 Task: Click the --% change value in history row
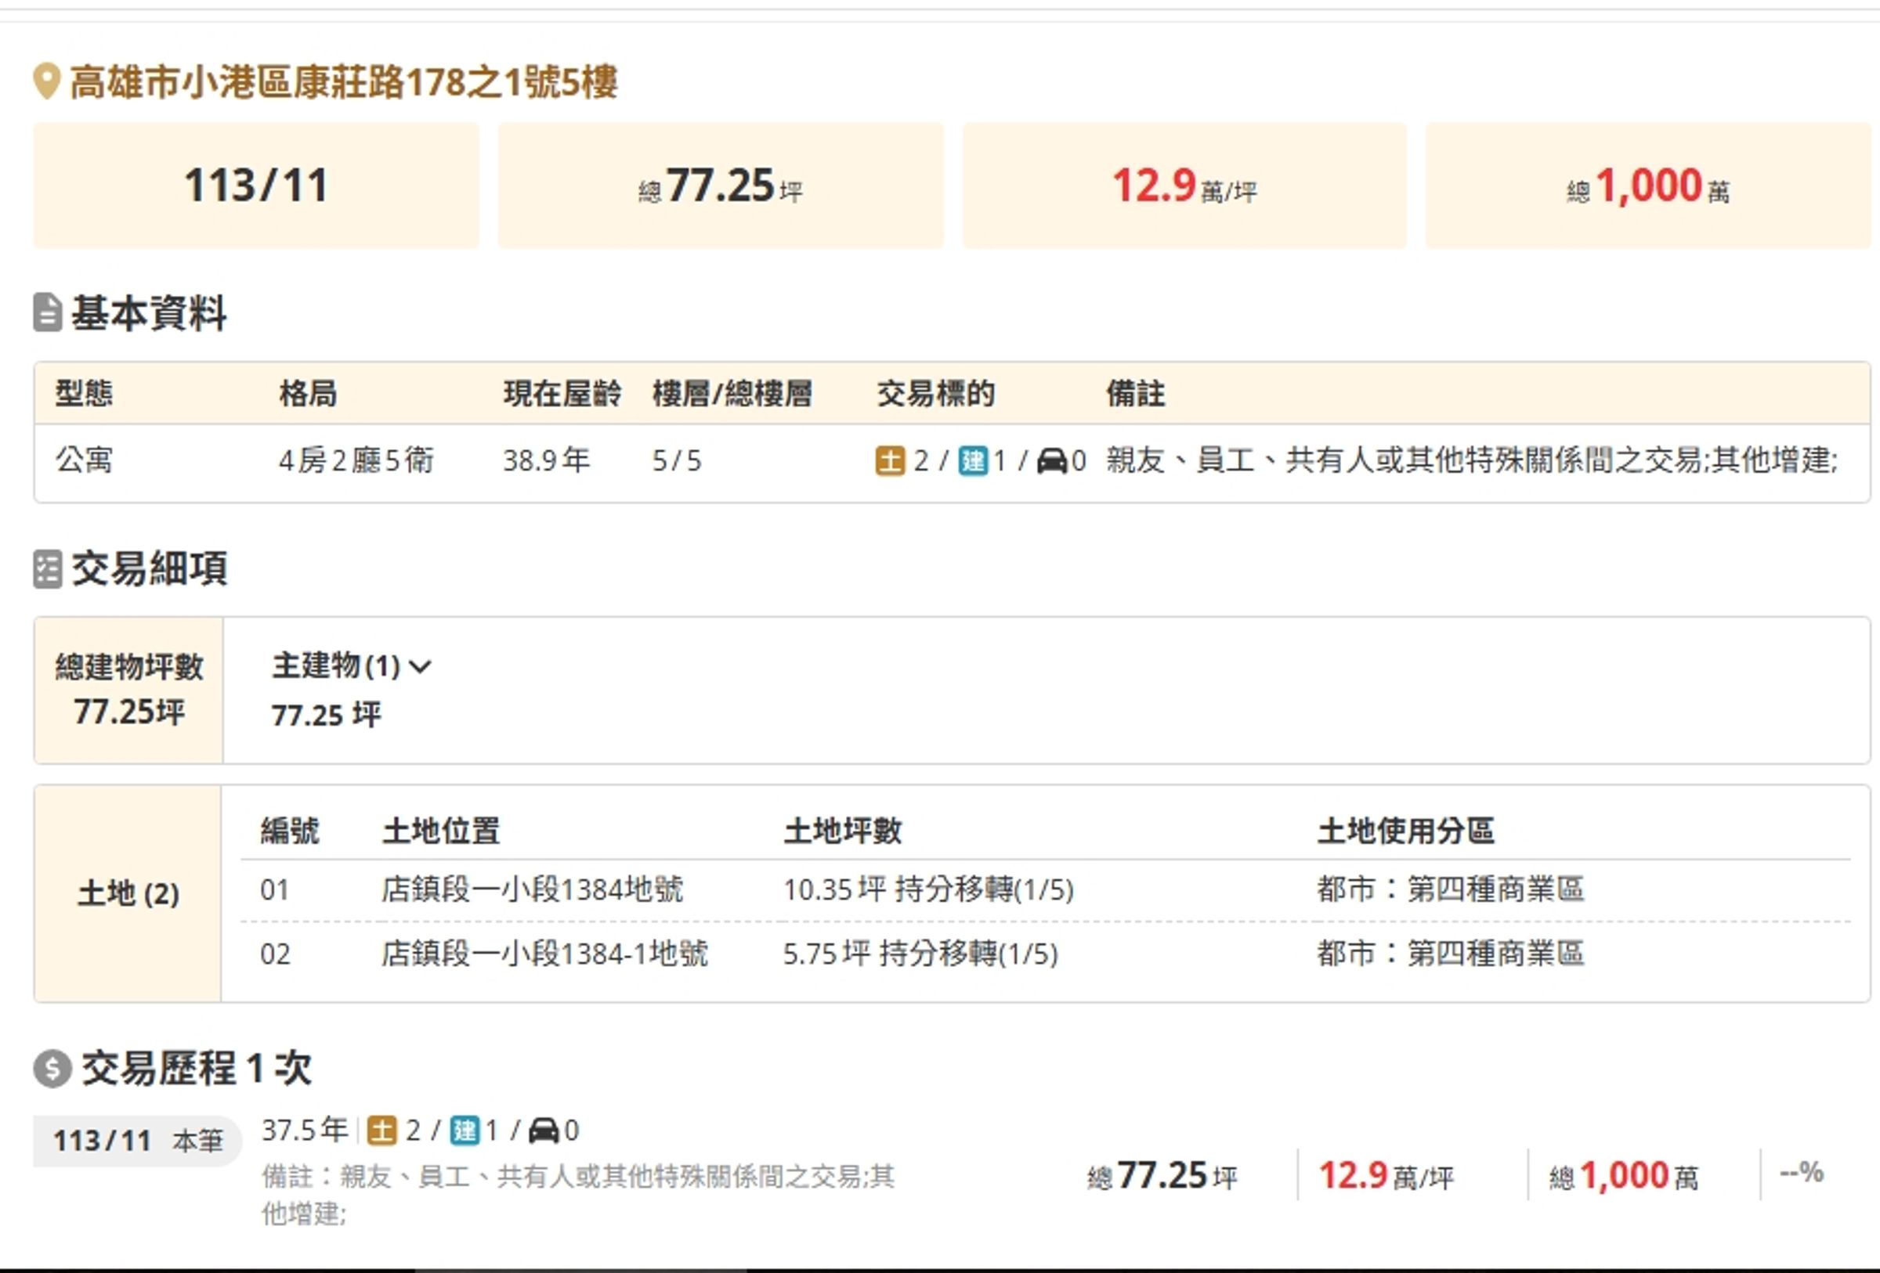point(1802,1172)
